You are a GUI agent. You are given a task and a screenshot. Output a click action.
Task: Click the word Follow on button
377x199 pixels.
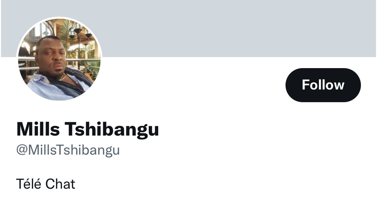pos(323,85)
